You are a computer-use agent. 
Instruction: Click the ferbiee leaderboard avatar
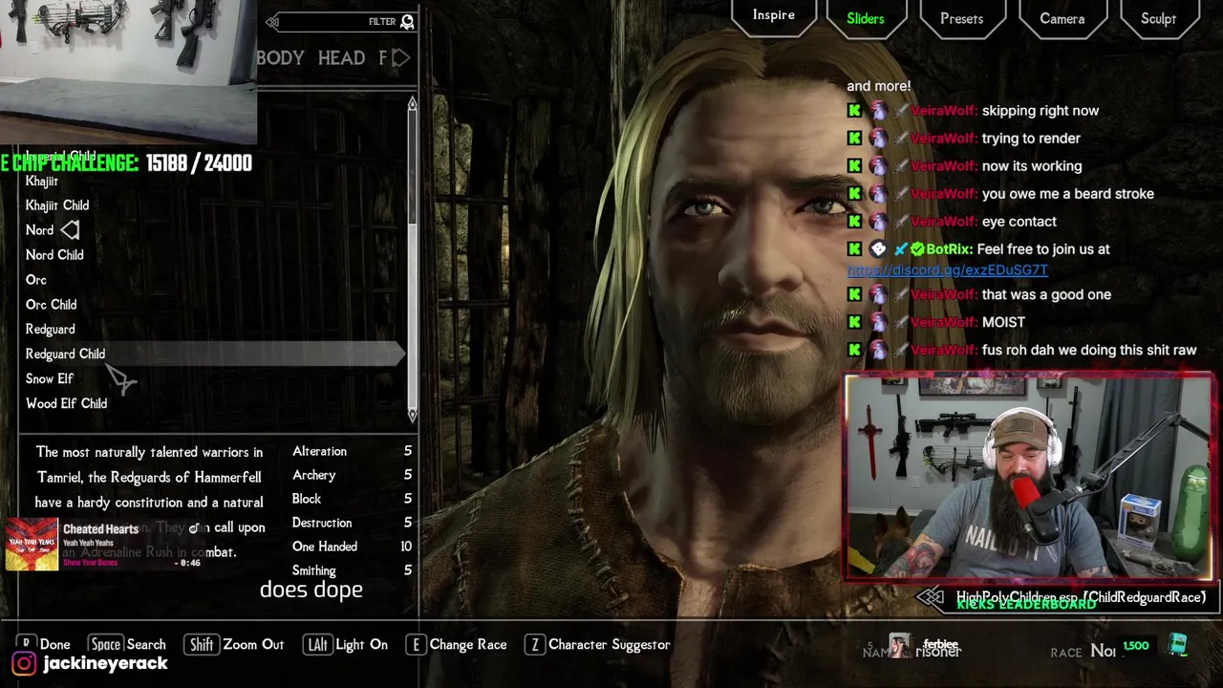coord(900,646)
